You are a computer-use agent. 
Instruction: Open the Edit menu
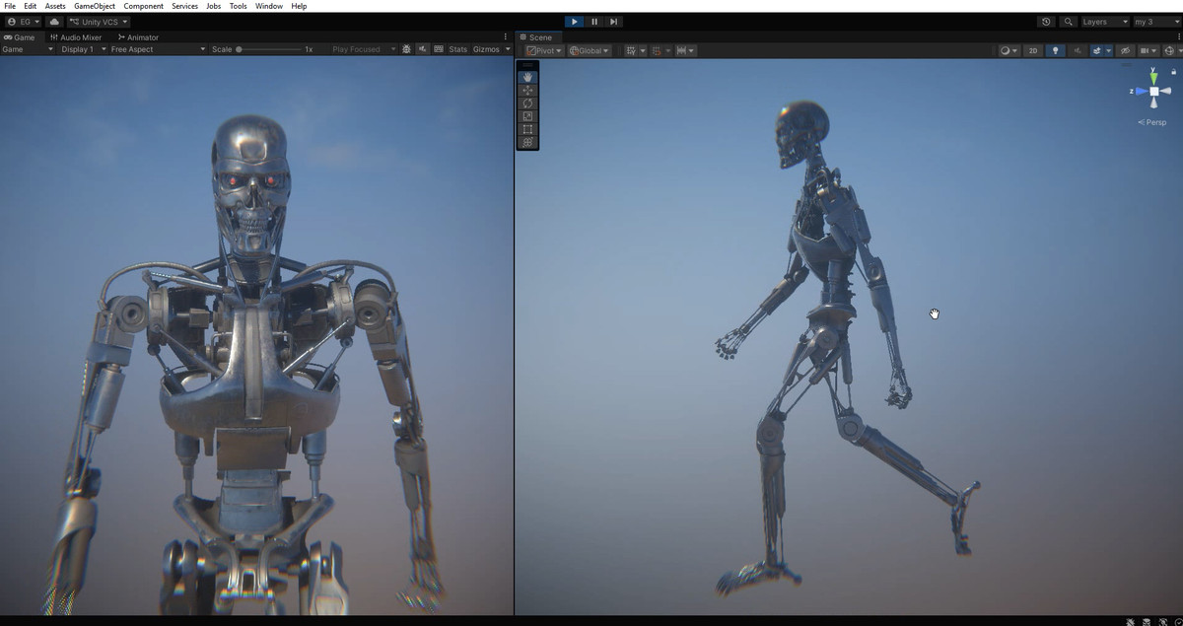(x=31, y=6)
